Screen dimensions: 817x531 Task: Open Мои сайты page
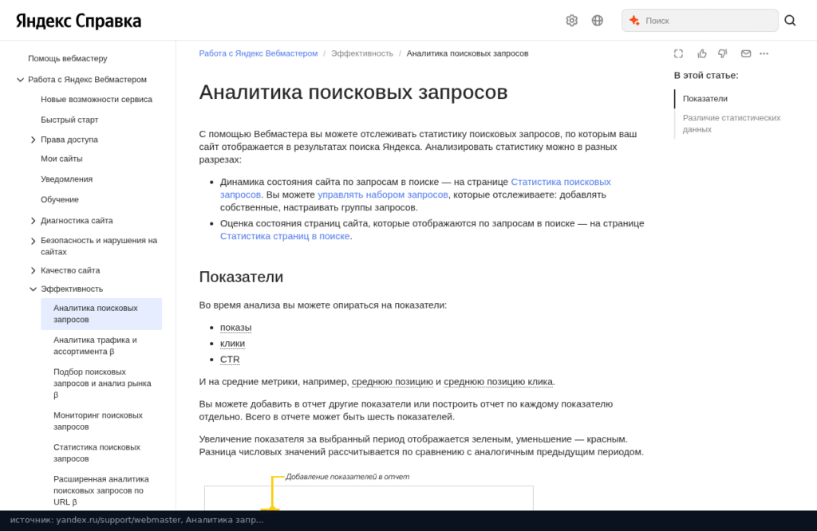click(x=61, y=159)
